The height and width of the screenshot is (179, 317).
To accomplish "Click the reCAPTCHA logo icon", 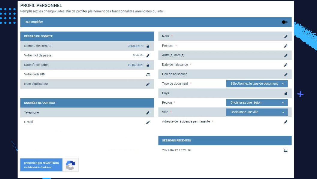I will coord(70,165).
